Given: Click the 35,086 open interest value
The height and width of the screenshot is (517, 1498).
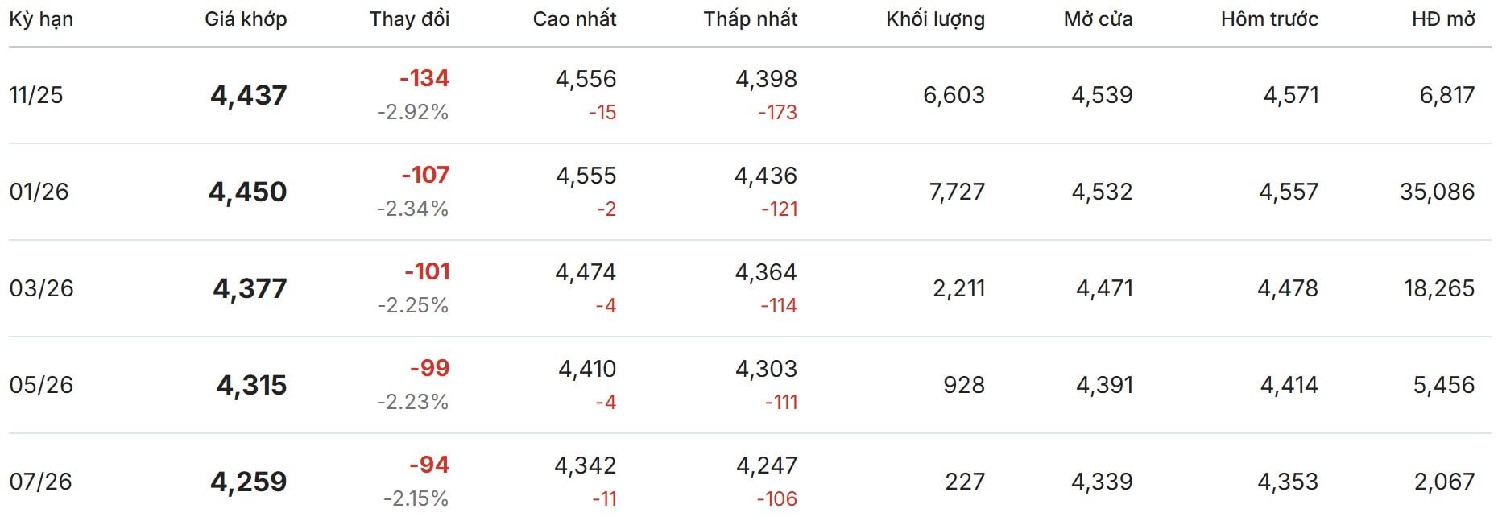Looking at the screenshot, I should coord(1437,192).
